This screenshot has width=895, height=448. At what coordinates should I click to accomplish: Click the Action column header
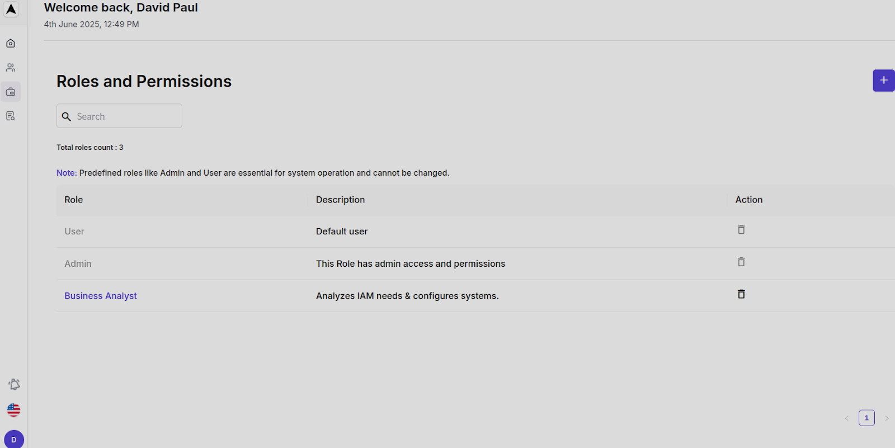[x=748, y=200]
